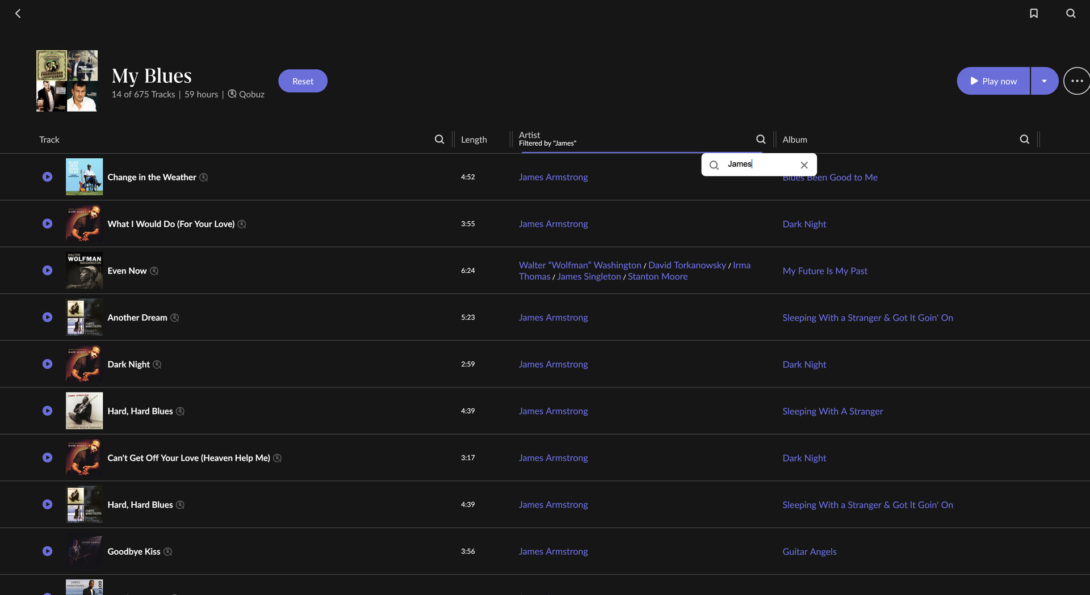Open the three-dot more options menu

tap(1076, 81)
